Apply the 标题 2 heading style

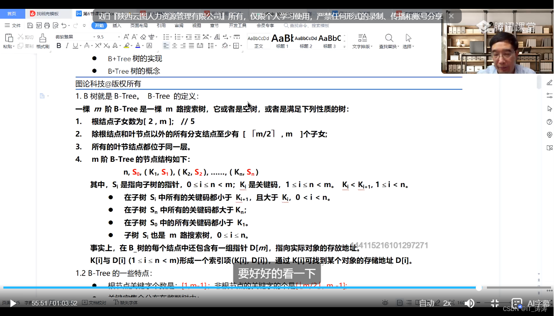305,41
